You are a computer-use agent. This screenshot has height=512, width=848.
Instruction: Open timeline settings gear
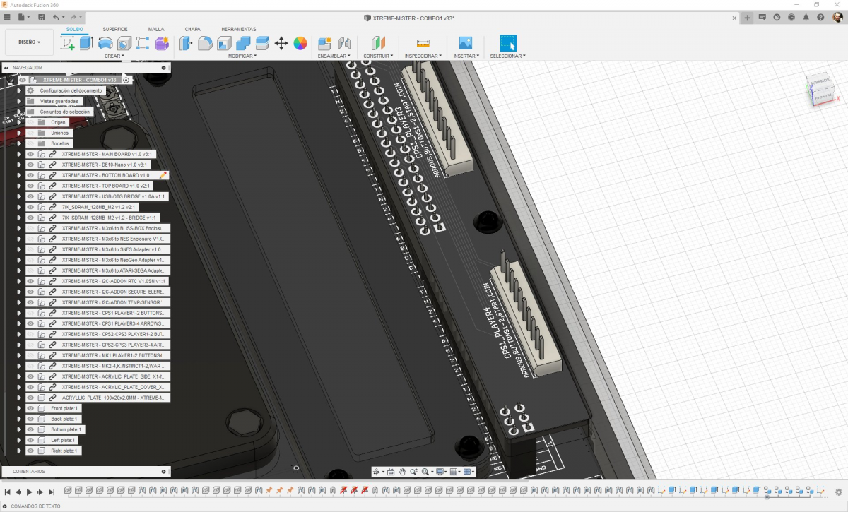point(839,492)
